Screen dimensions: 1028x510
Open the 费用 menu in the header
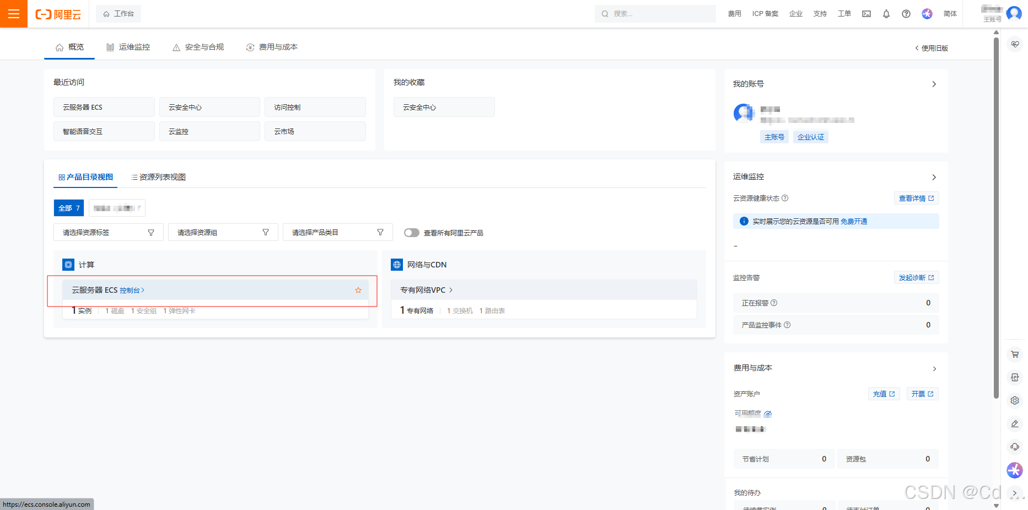tap(734, 14)
